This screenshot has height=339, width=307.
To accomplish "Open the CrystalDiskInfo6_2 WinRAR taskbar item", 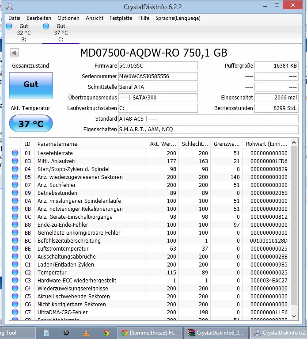I will [216, 333].
